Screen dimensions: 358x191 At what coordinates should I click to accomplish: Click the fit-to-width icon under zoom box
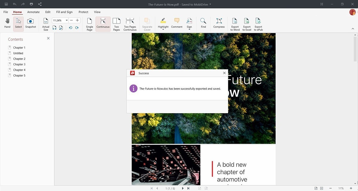click(x=55, y=27)
